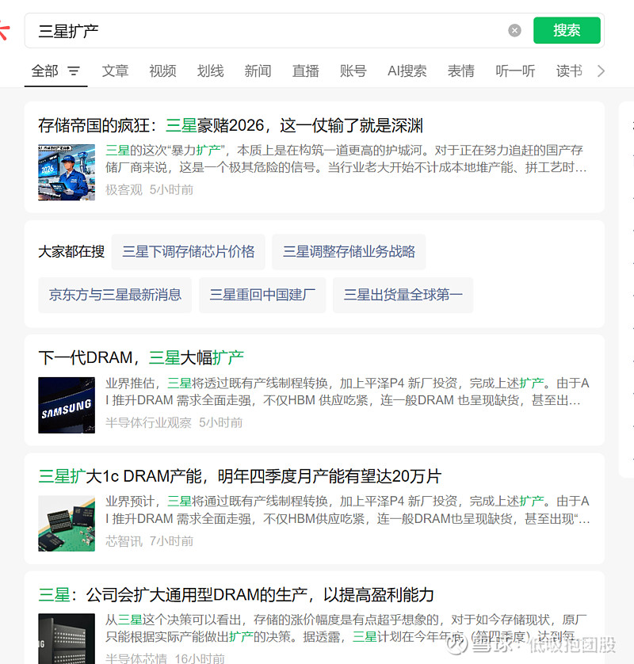Open the filter icon next to 全部

(74, 71)
